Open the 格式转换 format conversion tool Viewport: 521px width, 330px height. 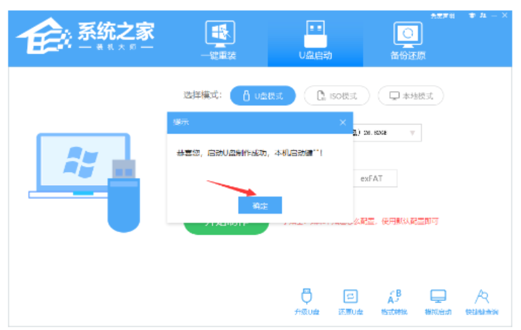[x=394, y=302]
